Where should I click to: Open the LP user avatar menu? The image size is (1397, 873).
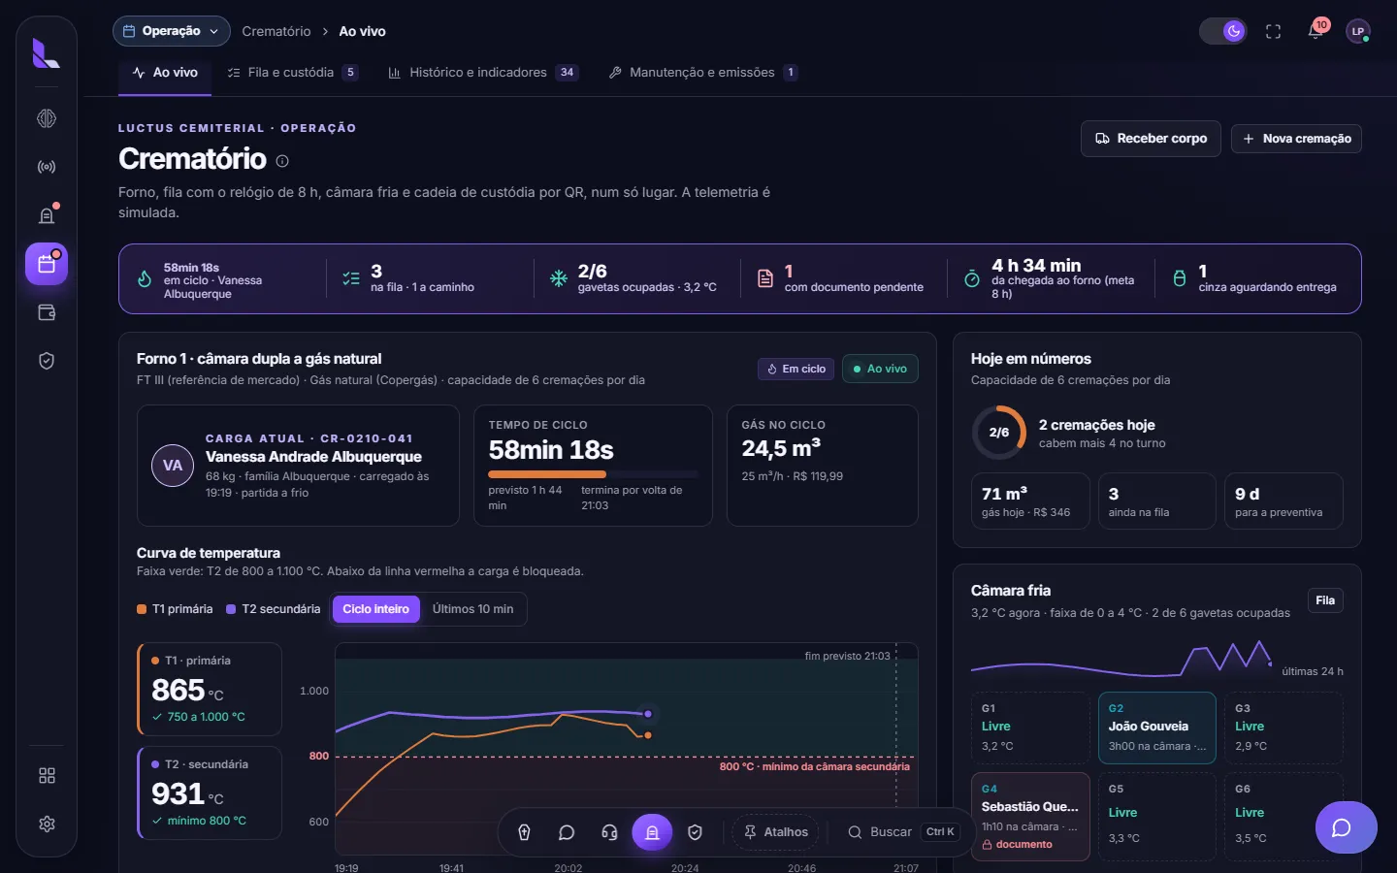tap(1358, 31)
